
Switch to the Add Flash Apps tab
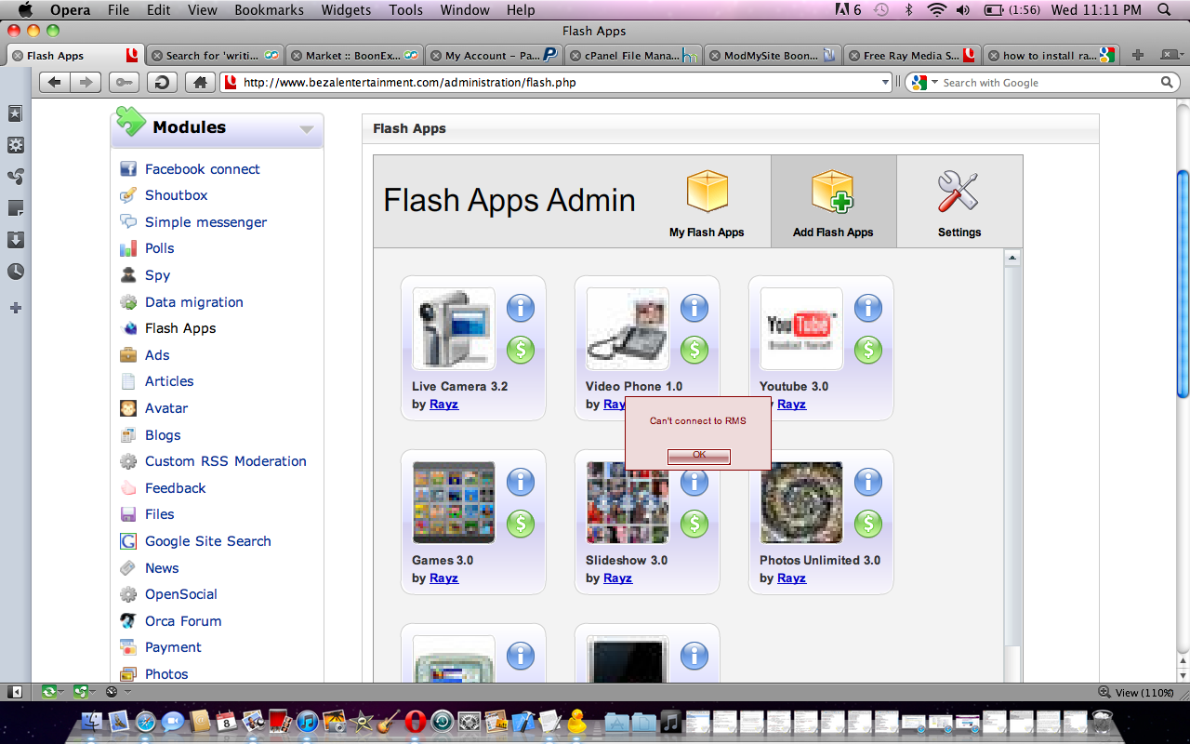tap(833, 201)
